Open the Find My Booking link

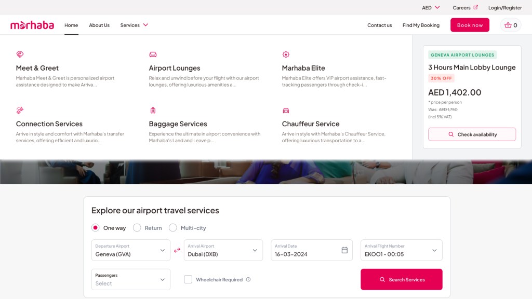[x=421, y=25]
